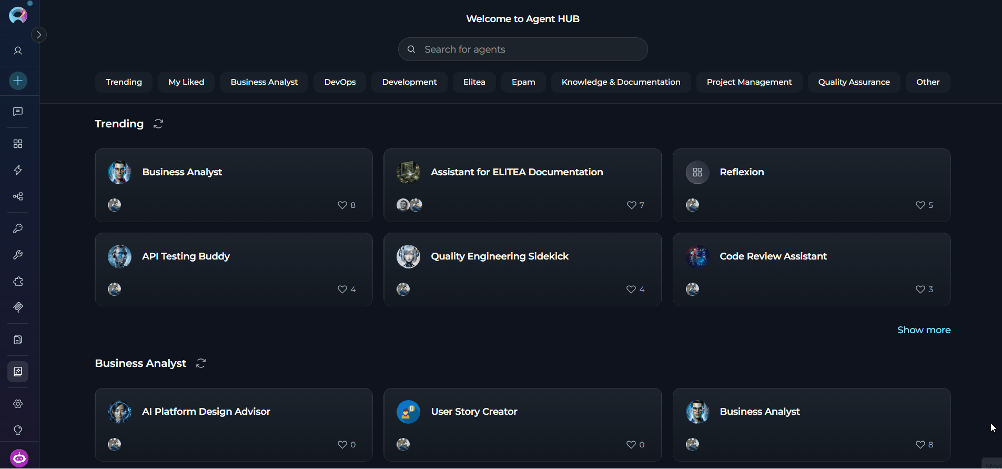Open the puzzle piece sidebar icon
The image size is (1002, 469).
click(x=18, y=281)
